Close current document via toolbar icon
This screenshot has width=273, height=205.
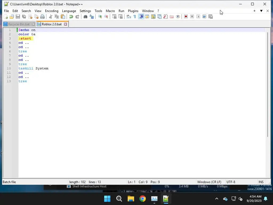click(x=30, y=17)
